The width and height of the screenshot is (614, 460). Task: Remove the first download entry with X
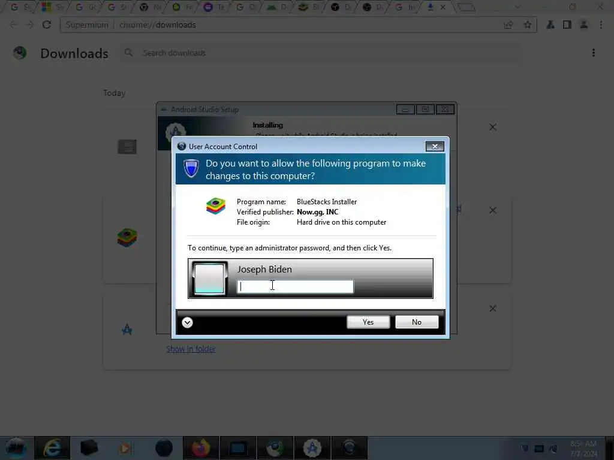[x=493, y=127]
